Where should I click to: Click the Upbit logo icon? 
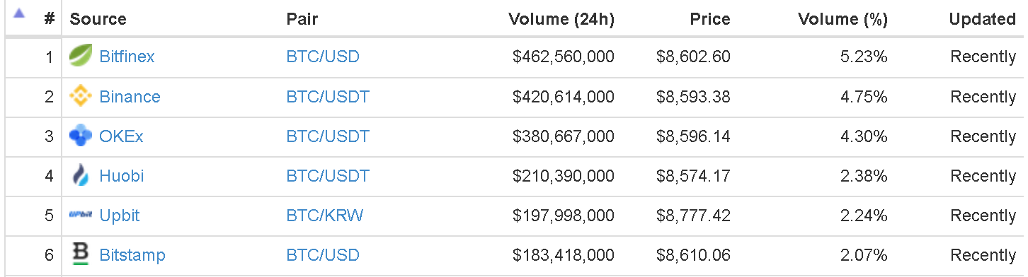(x=81, y=215)
